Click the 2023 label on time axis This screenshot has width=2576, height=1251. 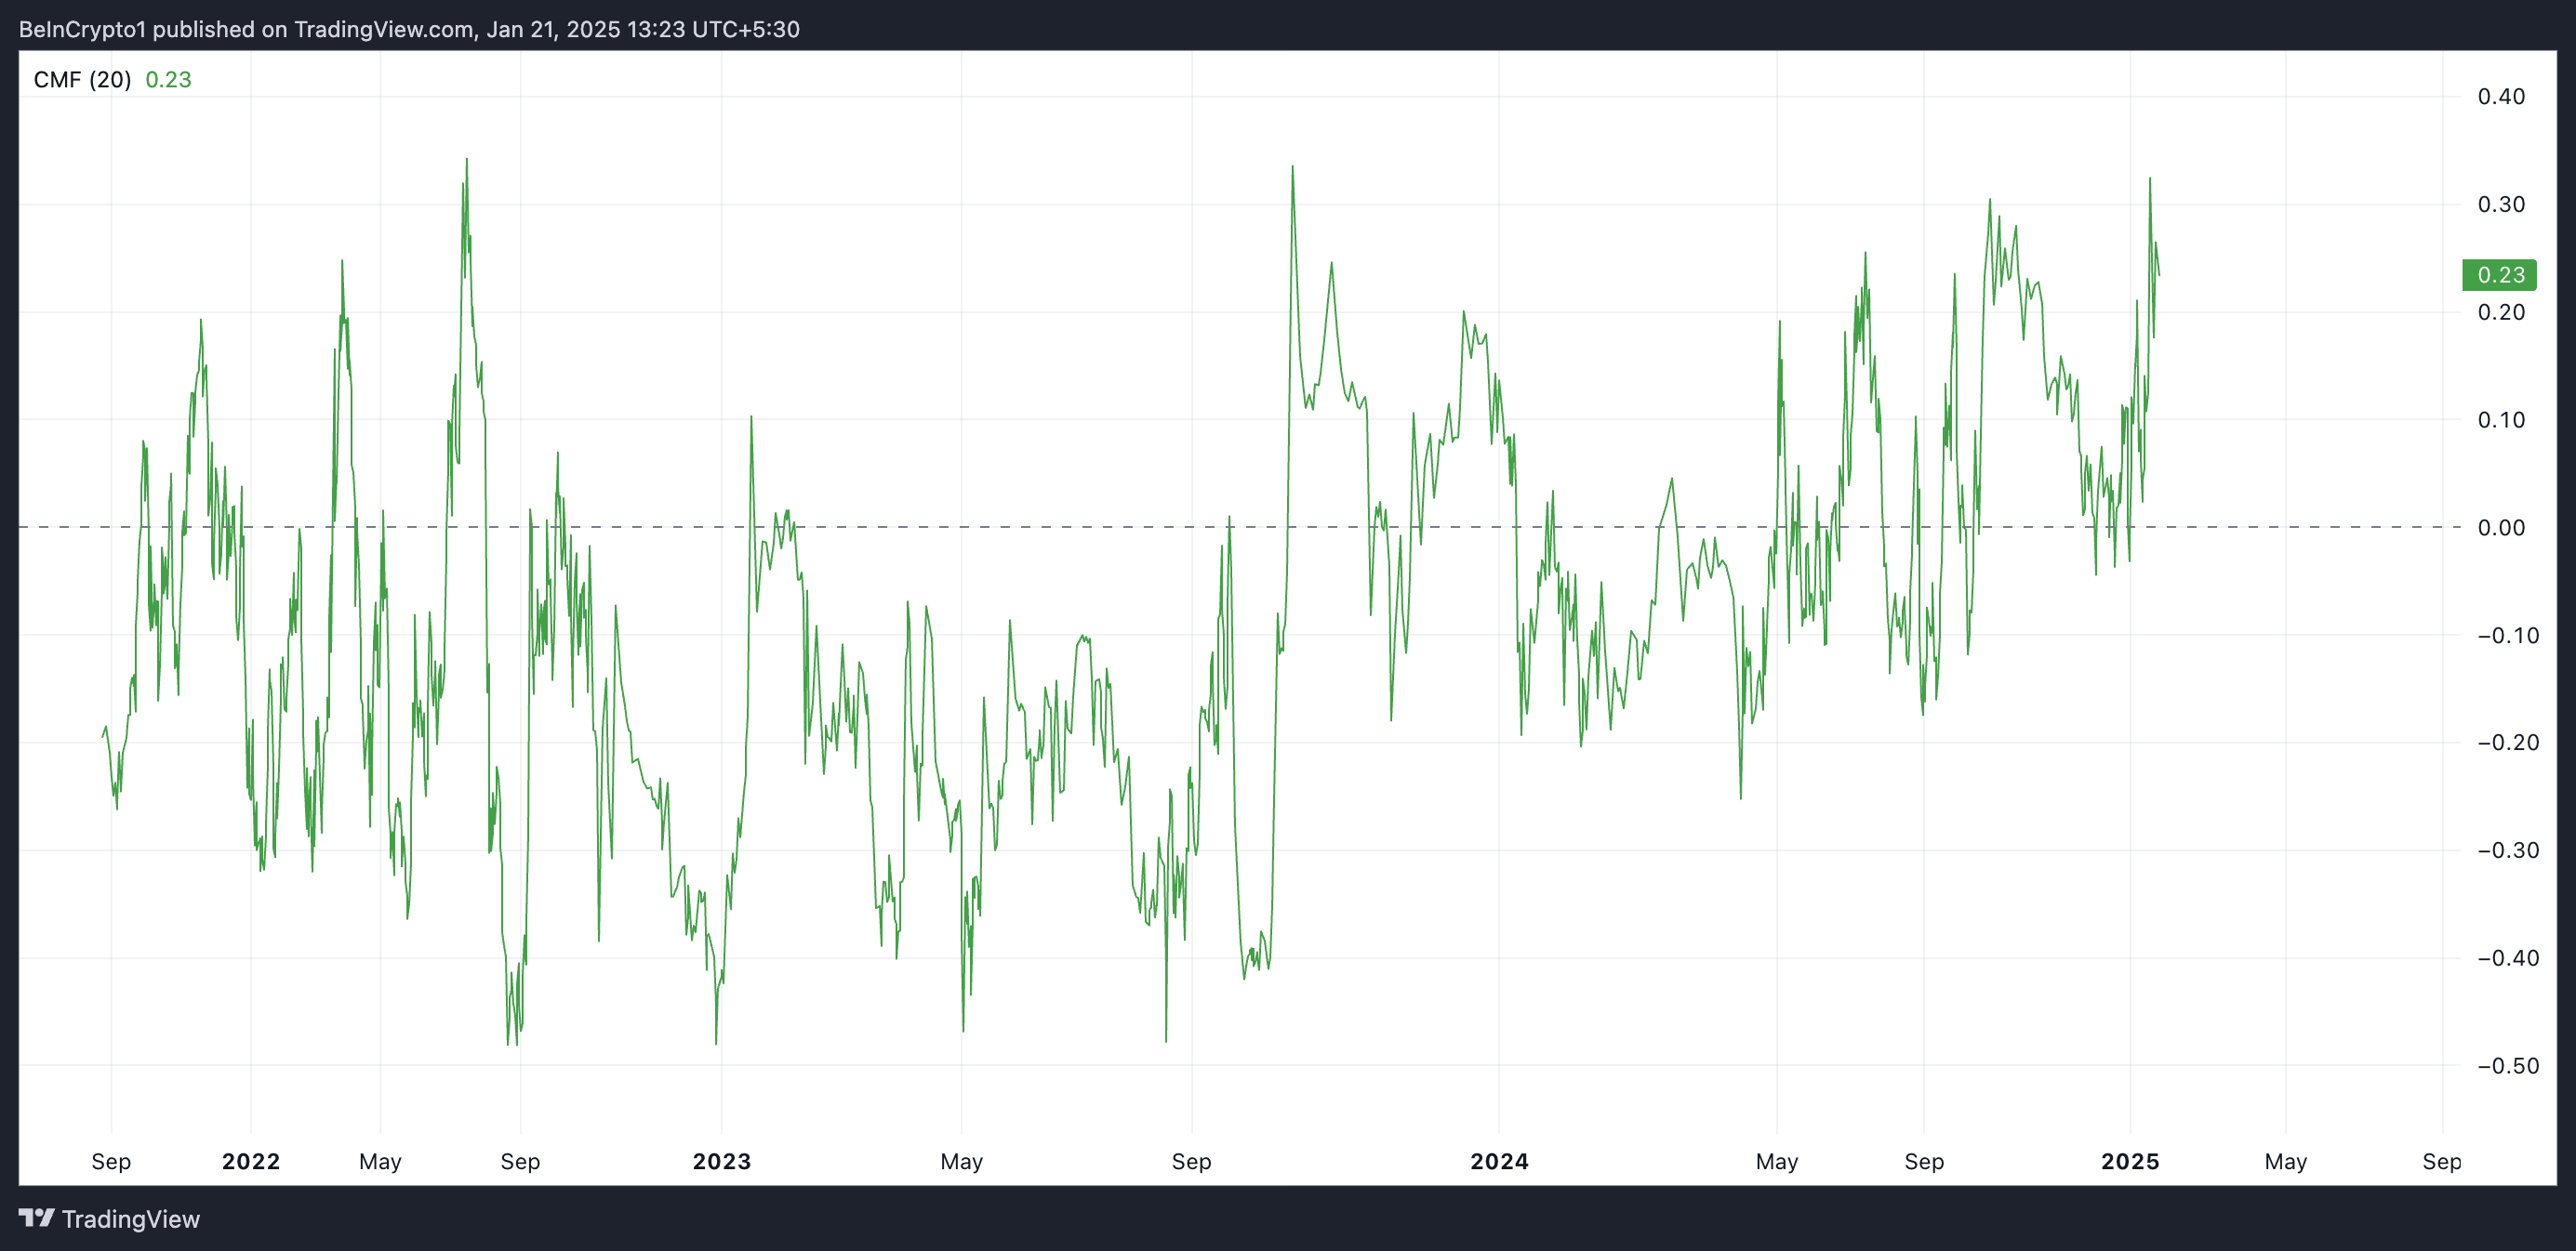click(x=721, y=1161)
